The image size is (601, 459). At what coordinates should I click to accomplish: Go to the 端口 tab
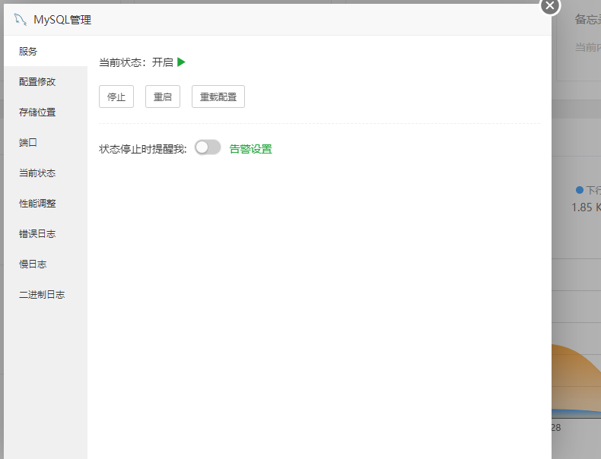[x=46, y=142]
